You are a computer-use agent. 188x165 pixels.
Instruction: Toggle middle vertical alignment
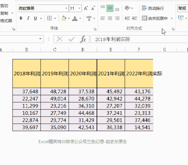coord(110,8)
